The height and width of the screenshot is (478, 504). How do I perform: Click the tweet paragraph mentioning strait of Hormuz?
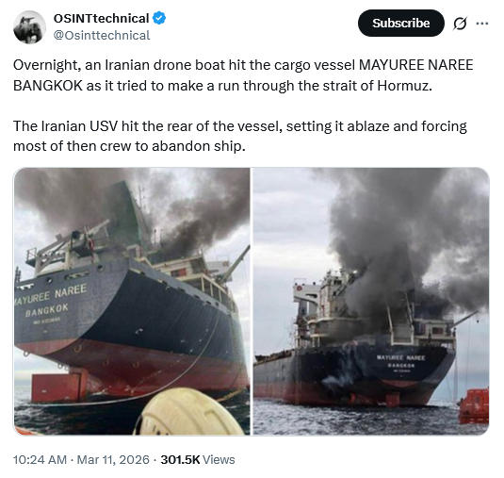coord(243,75)
